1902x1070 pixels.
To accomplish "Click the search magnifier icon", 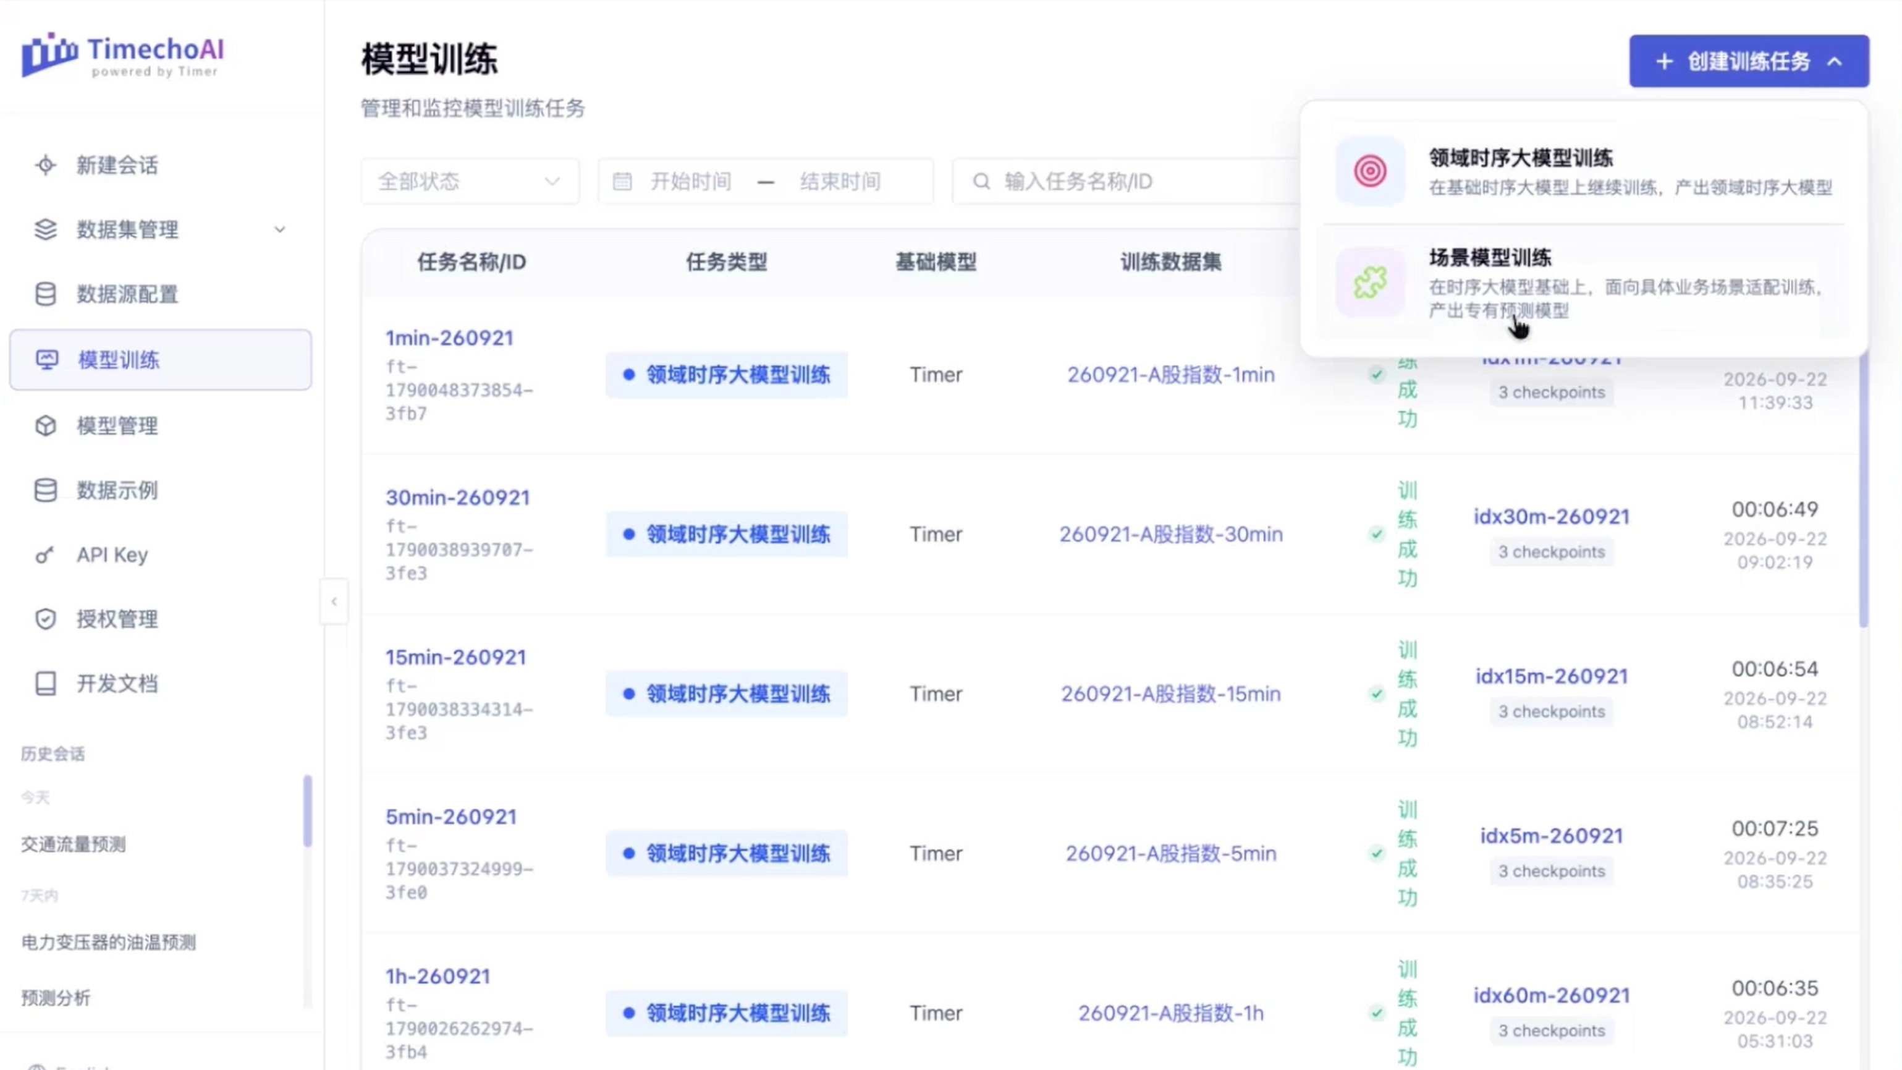I will click(x=981, y=181).
